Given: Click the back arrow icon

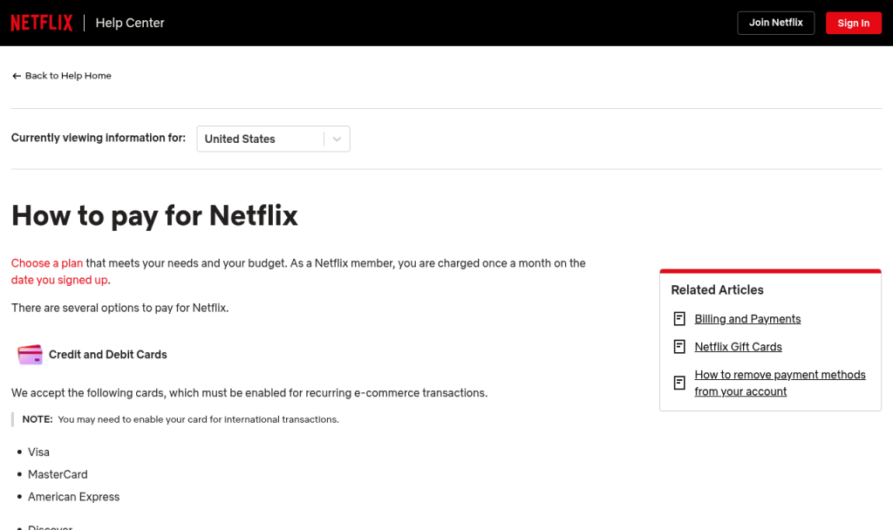Looking at the screenshot, I should pyautogui.click(x=17, y=76).
